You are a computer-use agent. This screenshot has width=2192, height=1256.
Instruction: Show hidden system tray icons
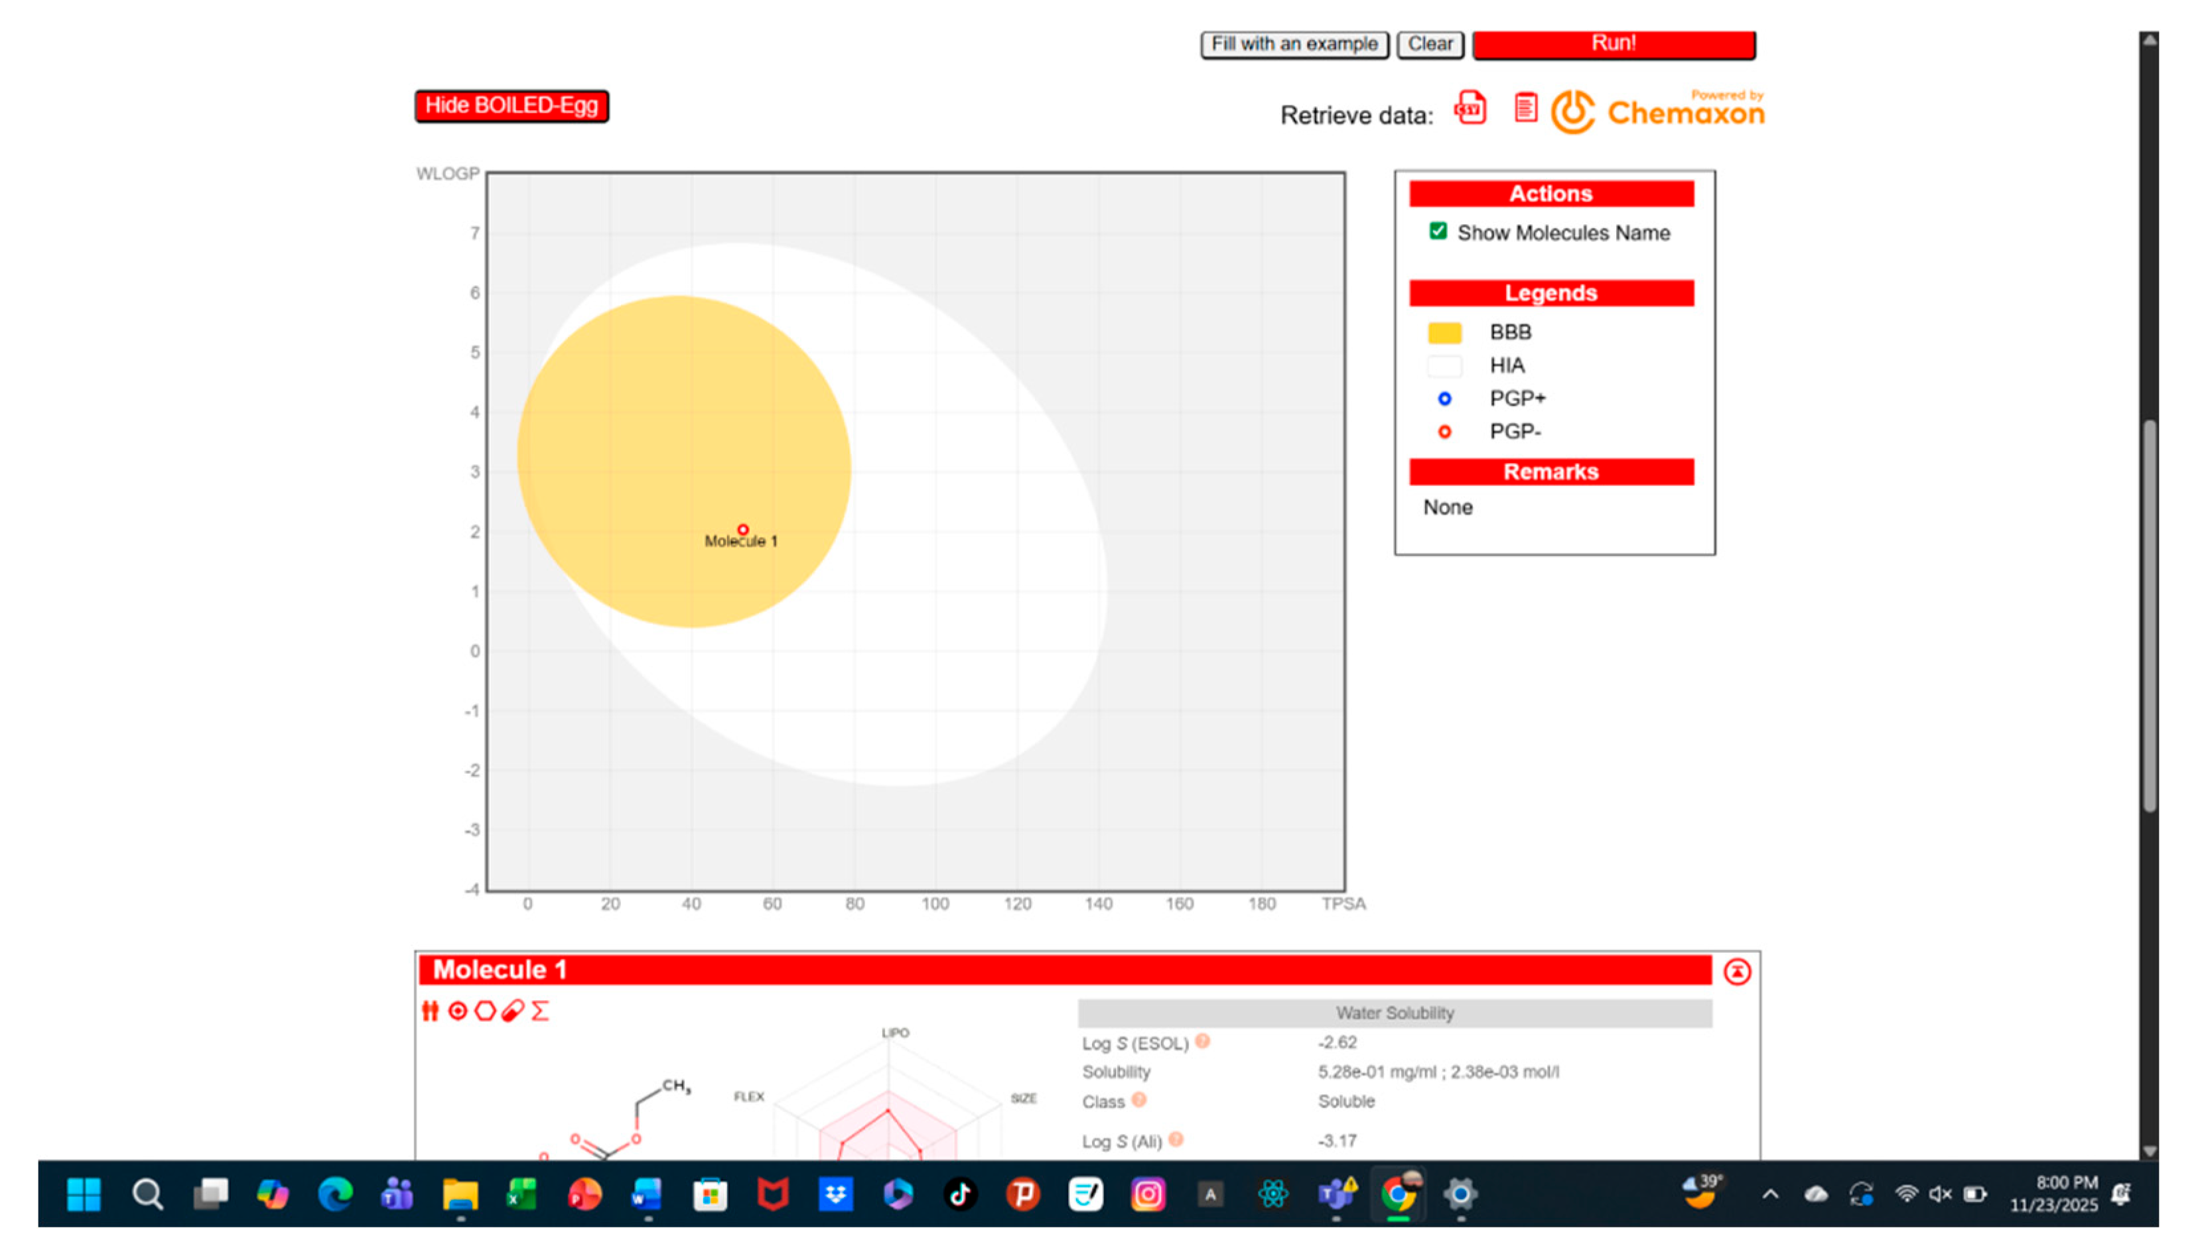pyautogui.click(x=1770, y=1195)
